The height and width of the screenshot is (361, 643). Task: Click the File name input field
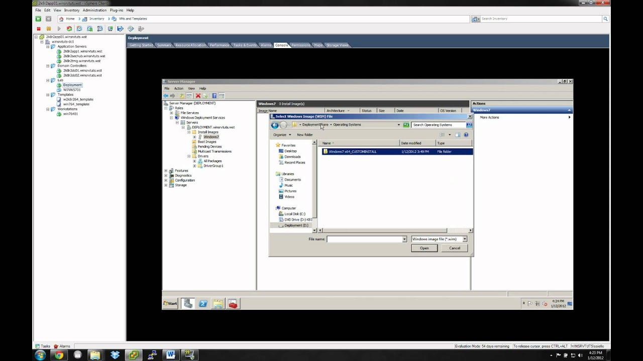[x=365, y=239]
